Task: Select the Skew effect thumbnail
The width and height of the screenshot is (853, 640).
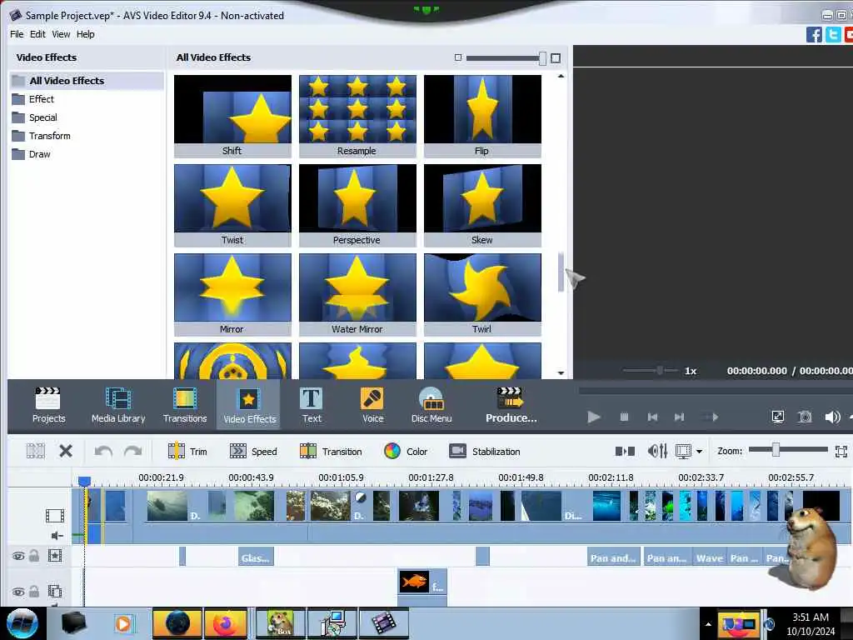Action: 482,205
